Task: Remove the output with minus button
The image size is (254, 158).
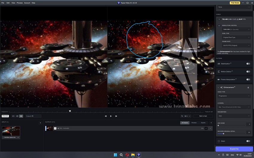Action: click(x=210, y=128)
